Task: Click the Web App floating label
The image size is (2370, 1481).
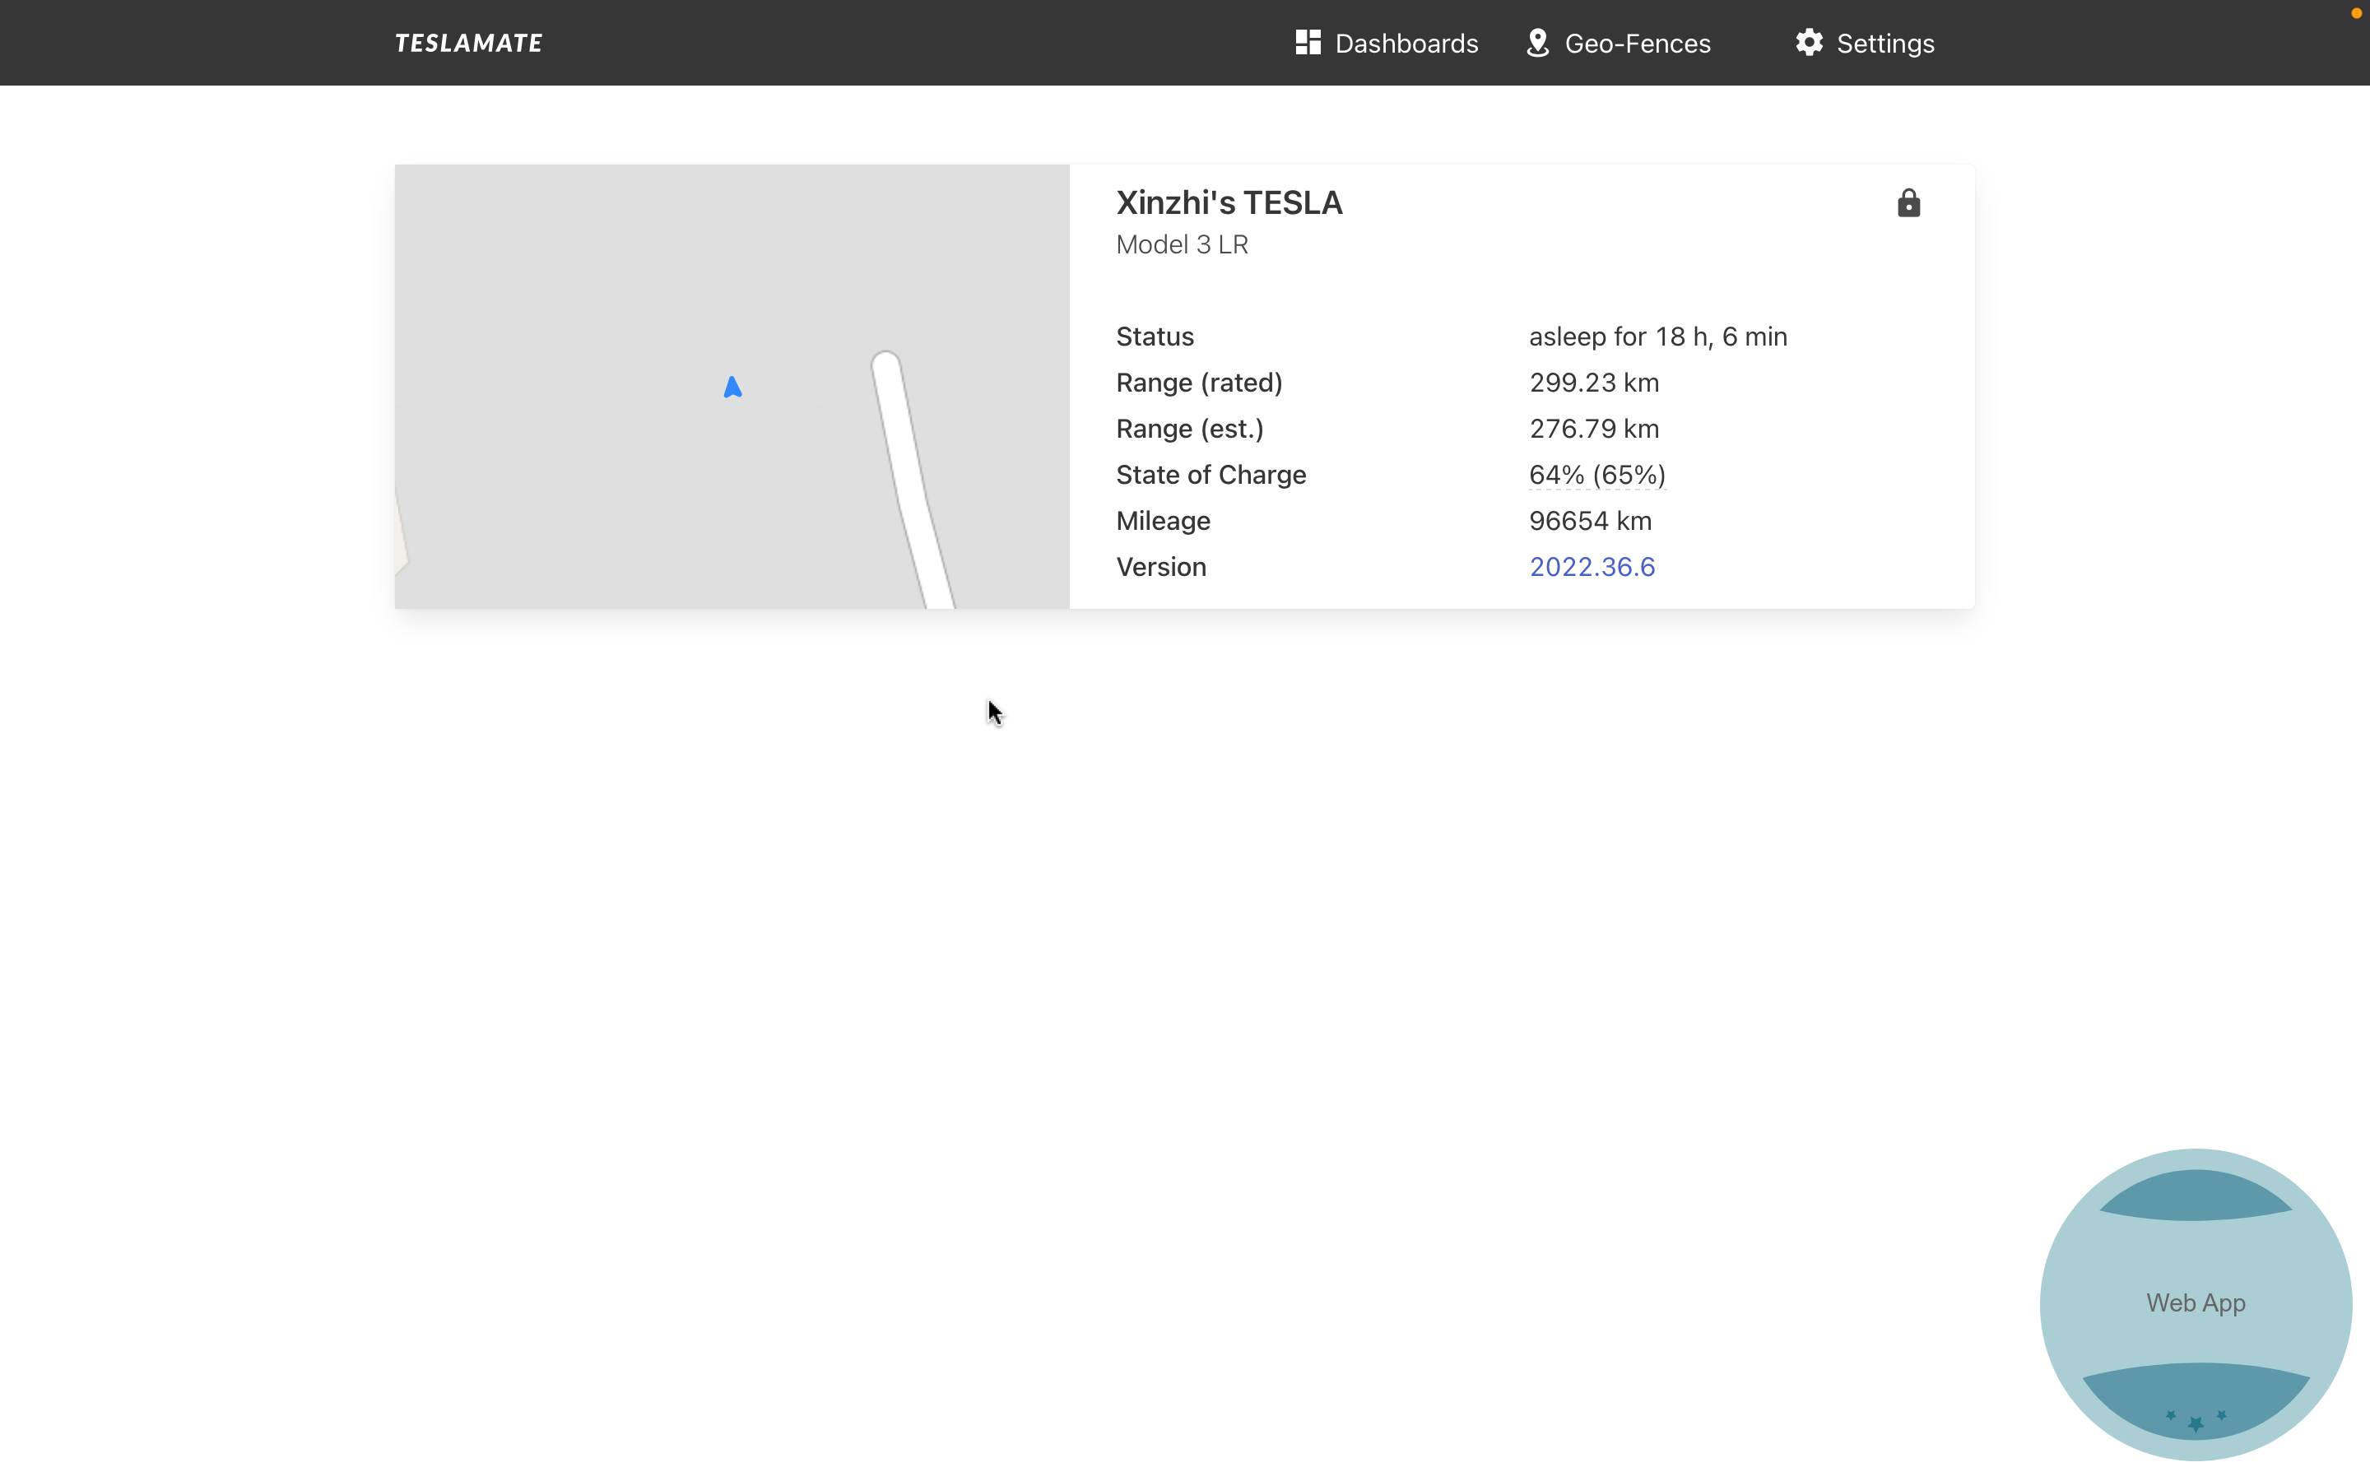Action: [x=2195, y=1302]
